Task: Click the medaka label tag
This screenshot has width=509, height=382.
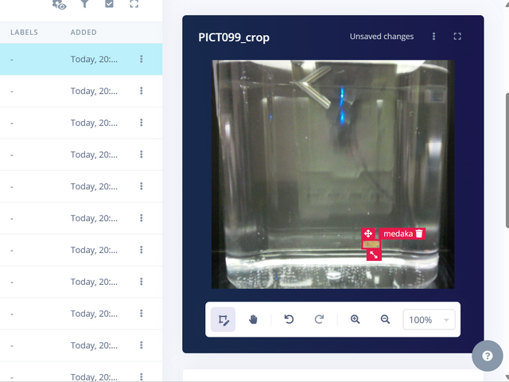Action: click(398, 234)
